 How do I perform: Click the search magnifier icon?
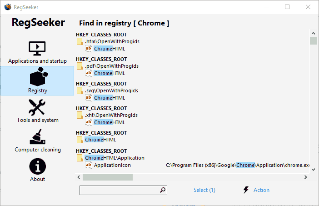163,190
